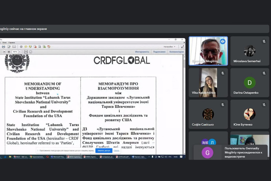Image resolution: width=271 pixels, height=181 pixels.
Task: Open the Инструменты panel tab
Action: pos(142,52)
